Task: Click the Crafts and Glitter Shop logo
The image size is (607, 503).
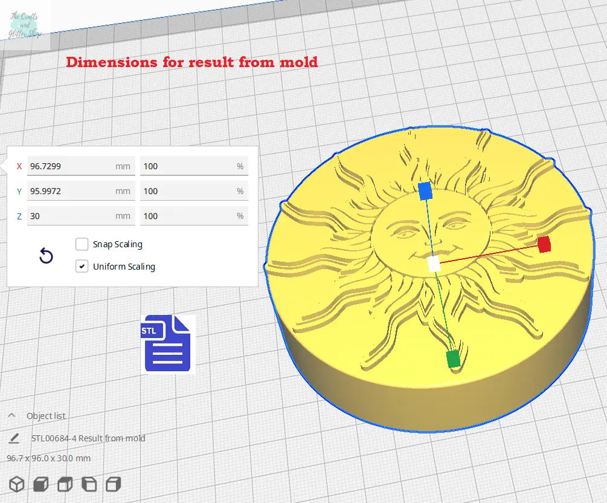Action: click(x=25, y=20)
